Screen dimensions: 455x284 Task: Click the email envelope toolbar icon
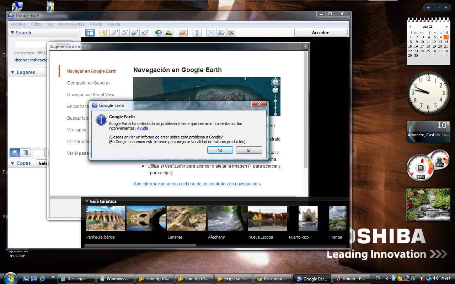211,33
